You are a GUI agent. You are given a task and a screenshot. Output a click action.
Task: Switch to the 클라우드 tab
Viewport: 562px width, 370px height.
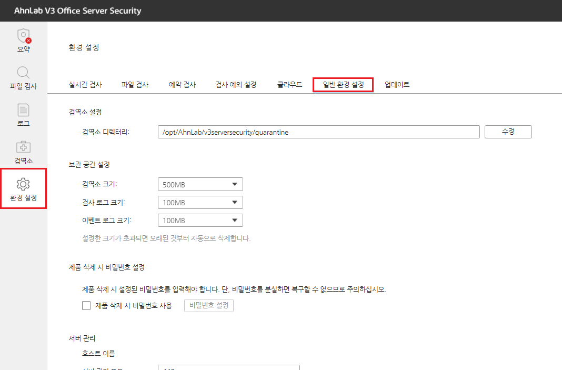(289, 85)
